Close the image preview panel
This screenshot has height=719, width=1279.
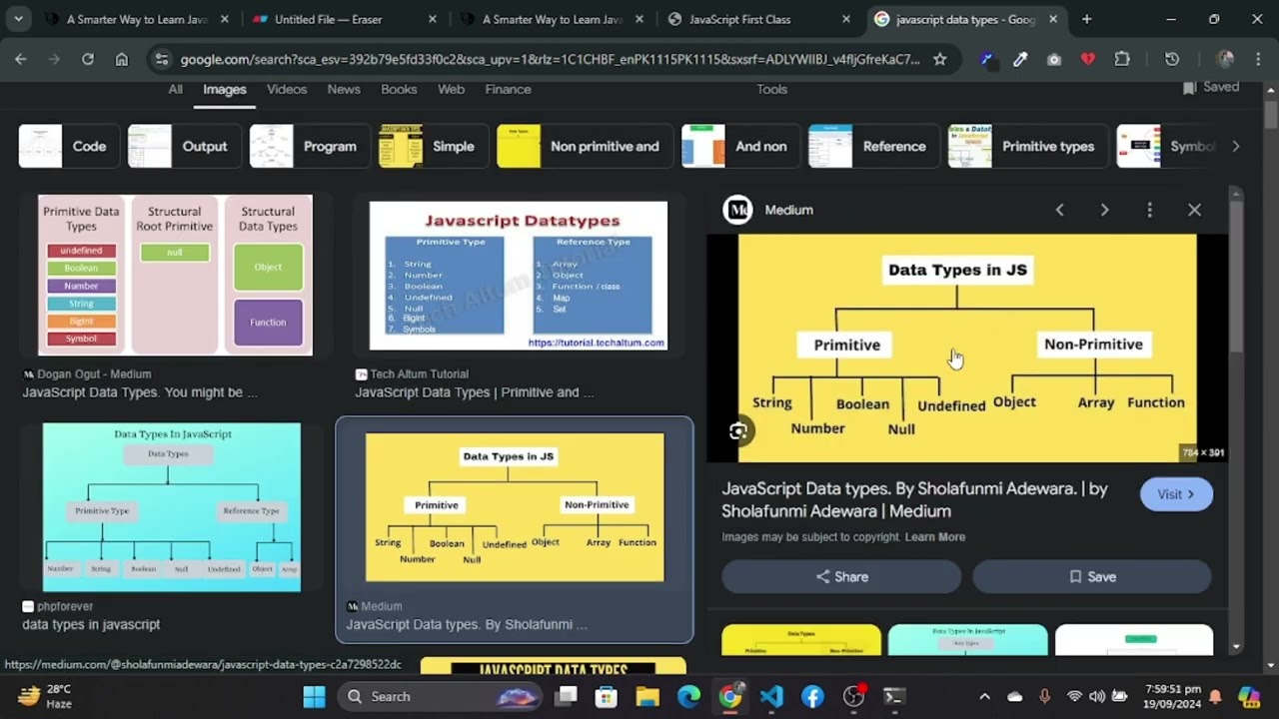tap(1194, 210)
